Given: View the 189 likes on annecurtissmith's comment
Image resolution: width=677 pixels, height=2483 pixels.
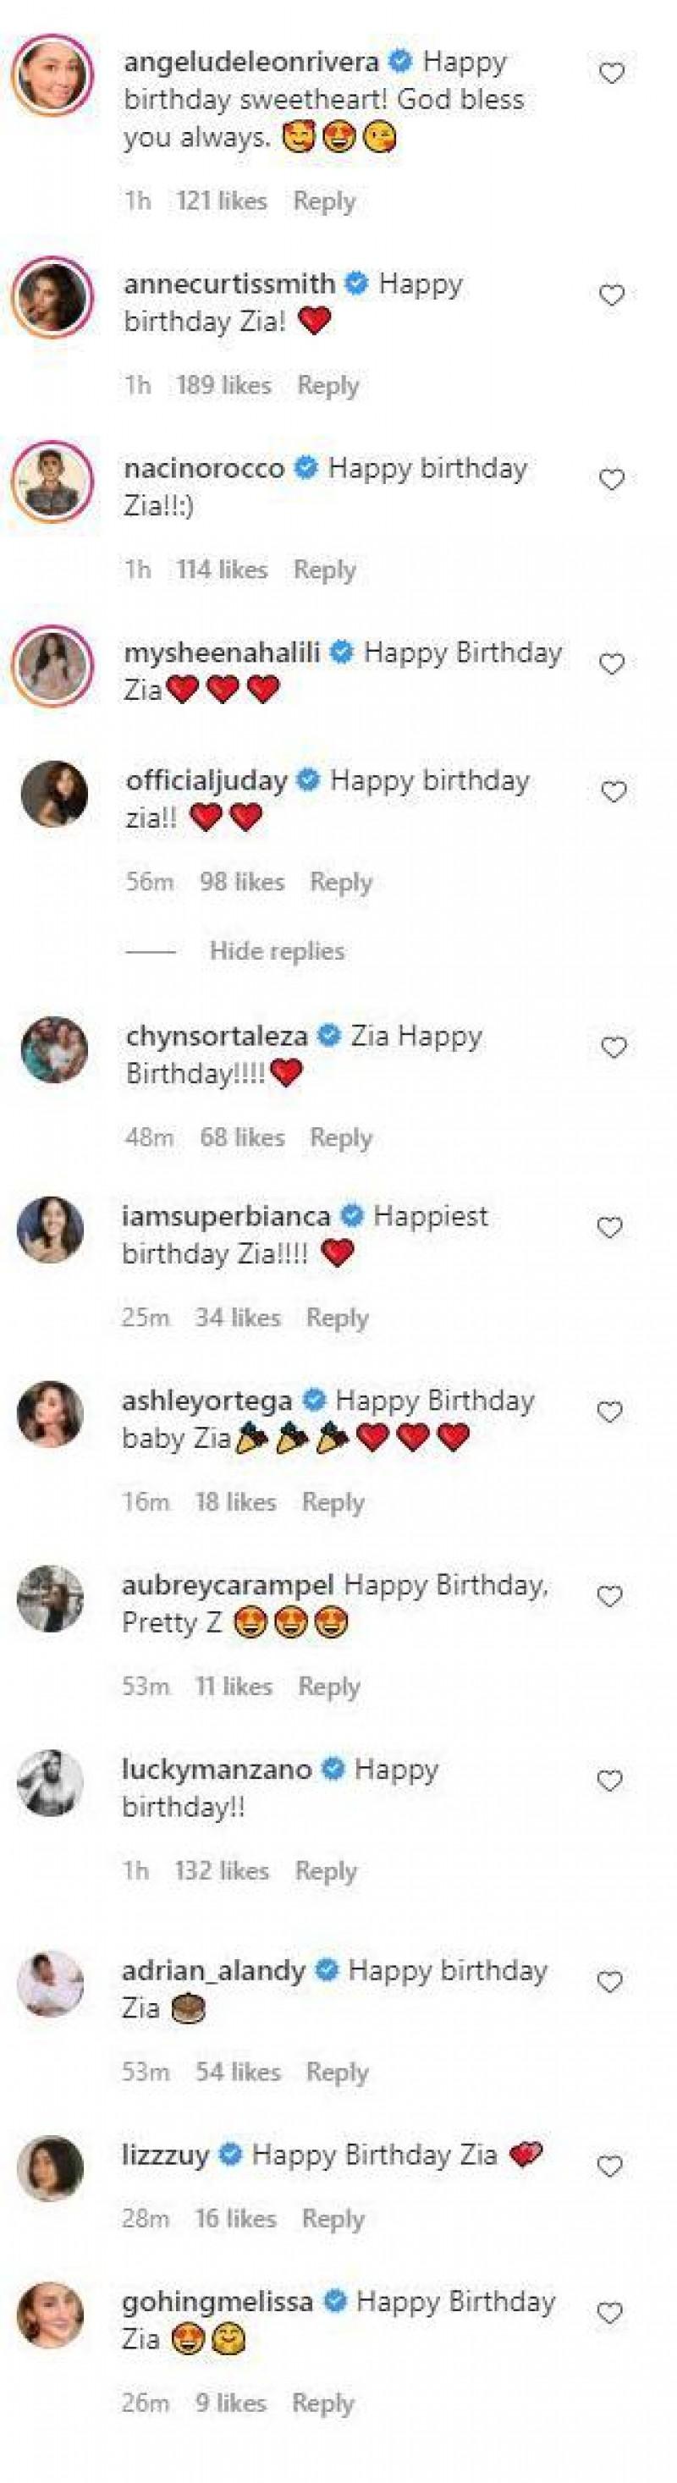Looking at the screenshot, I should point(223,386).
